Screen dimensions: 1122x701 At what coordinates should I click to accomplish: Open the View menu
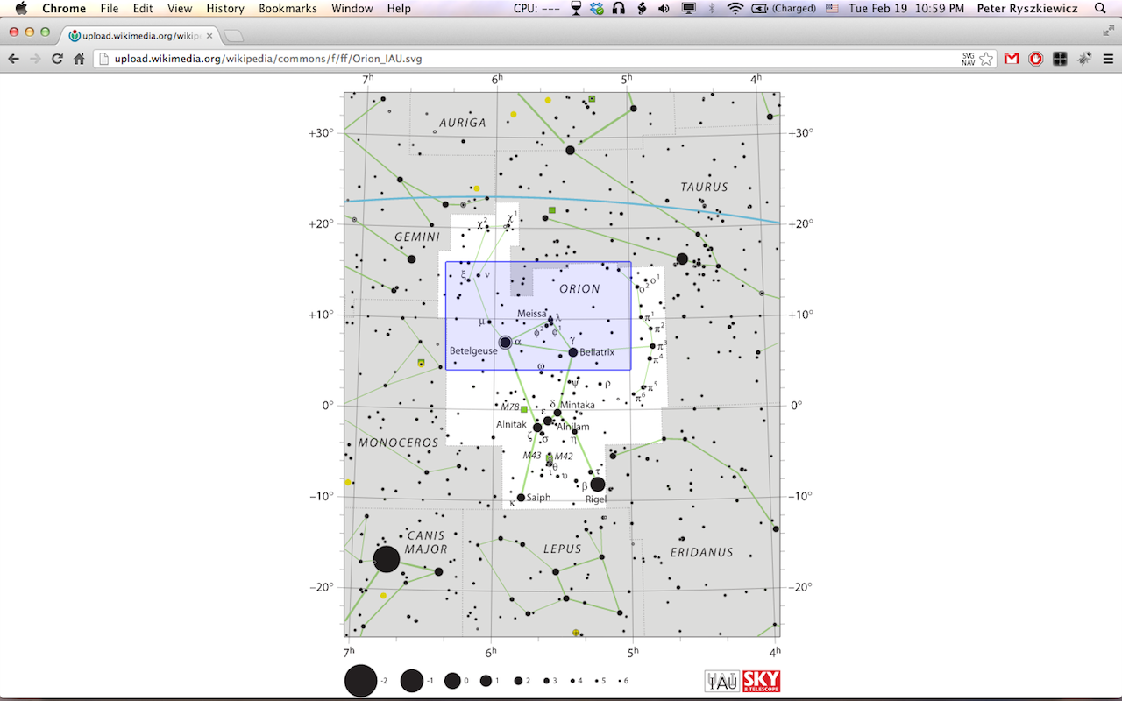[180, 8]
